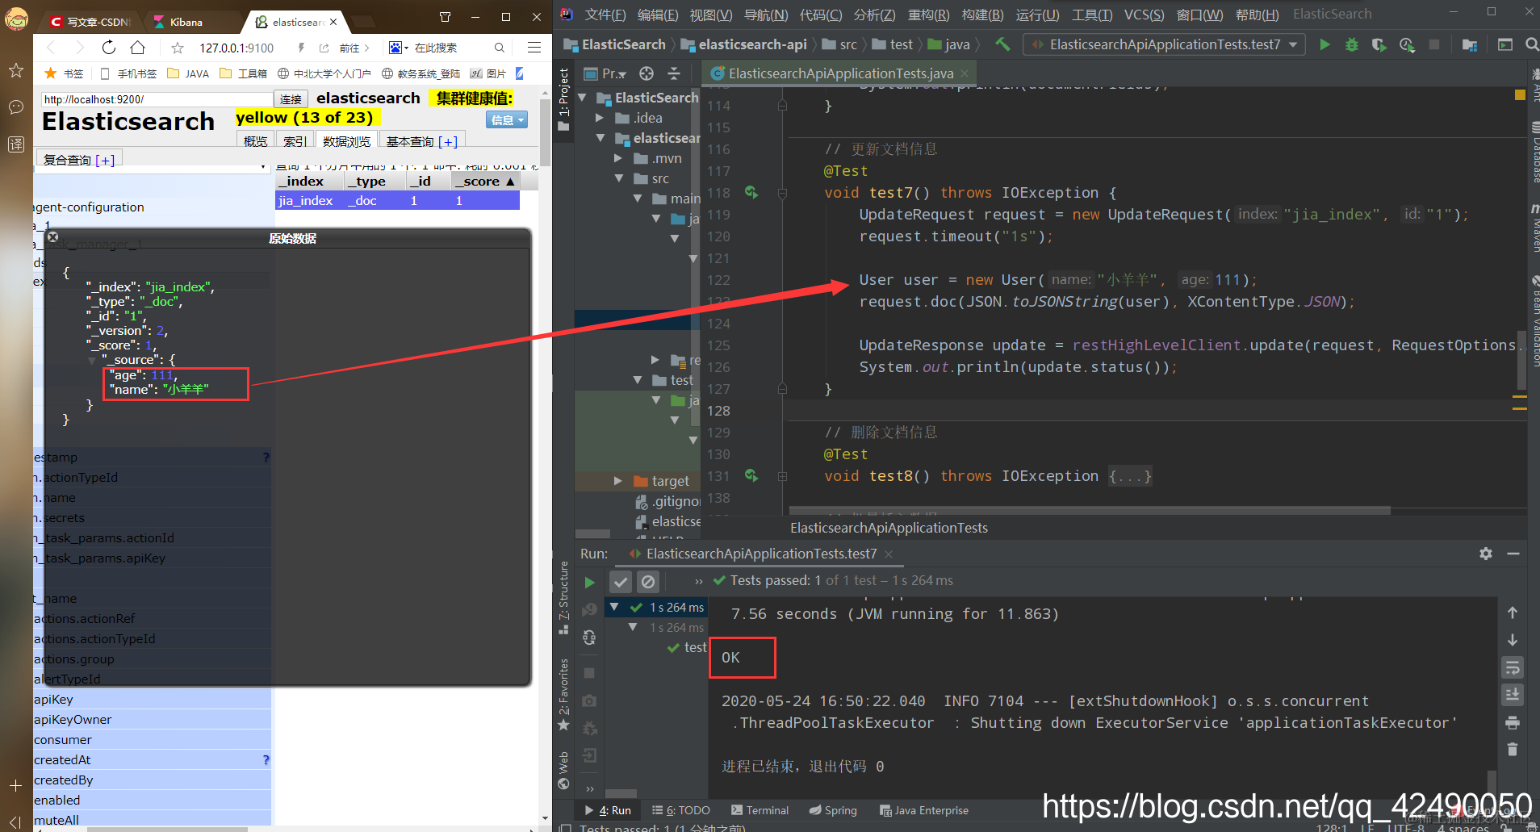Image resolution: width=1540 pixels, height=832 pixels.
Task: Open project structure from the IDE toolbar
Action: coord(1469,44)
